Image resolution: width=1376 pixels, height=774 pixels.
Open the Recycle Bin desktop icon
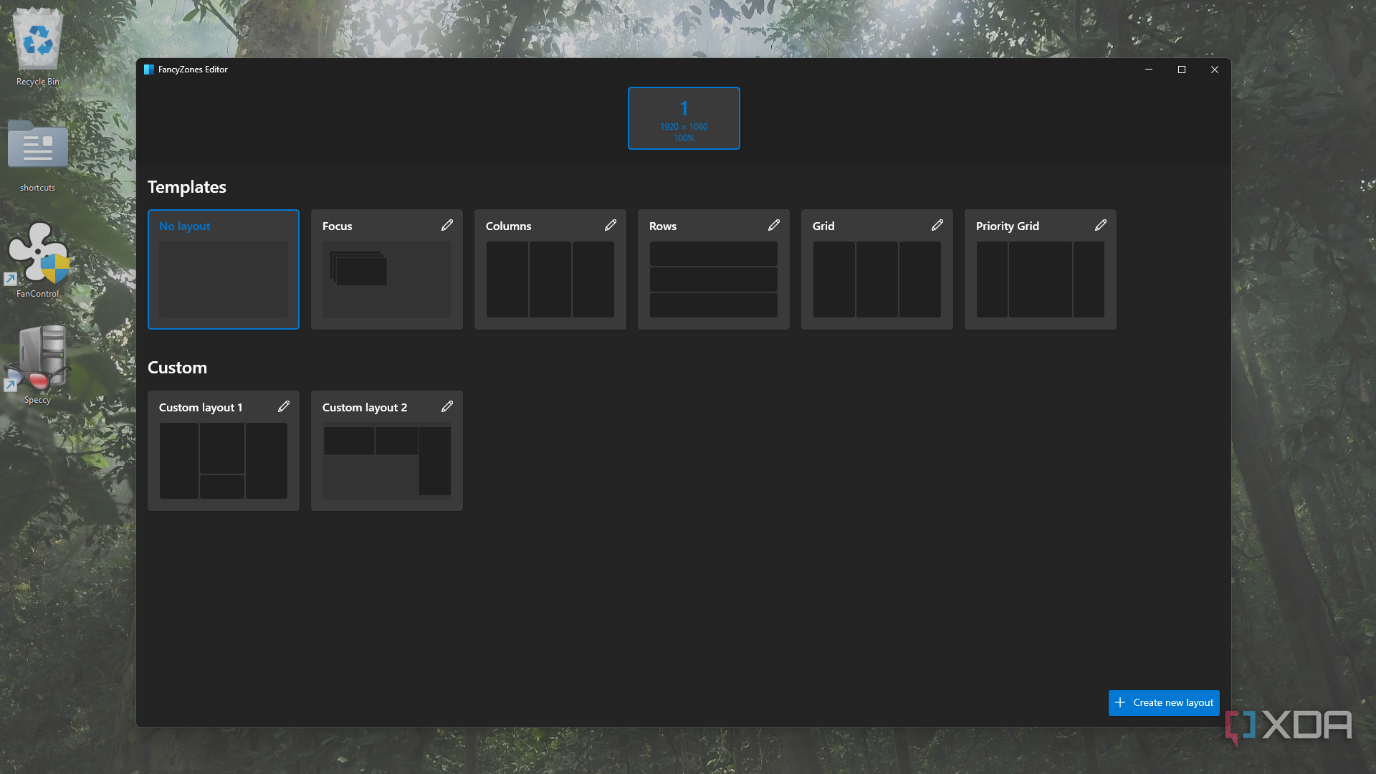point(38,47)
